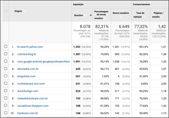
Task: Toggle the select-all checkbox in header
Action: 6,11
